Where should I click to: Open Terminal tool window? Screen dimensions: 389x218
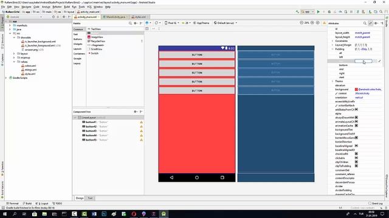pos(12,203)
